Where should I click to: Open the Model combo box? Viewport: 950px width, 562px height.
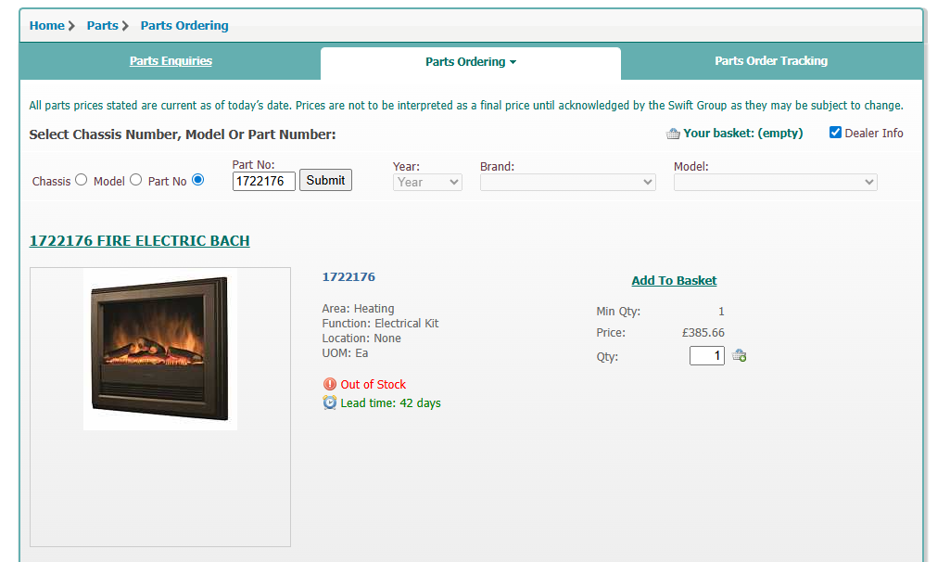tap(775, 183)
